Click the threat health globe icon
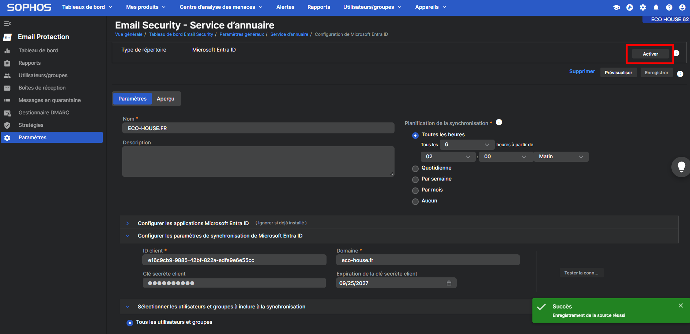690x334 pixels. click(630, 7)
